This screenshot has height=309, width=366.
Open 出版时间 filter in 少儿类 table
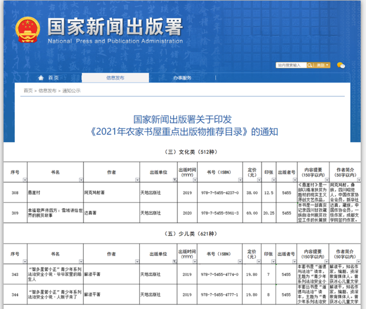(195, 262)
